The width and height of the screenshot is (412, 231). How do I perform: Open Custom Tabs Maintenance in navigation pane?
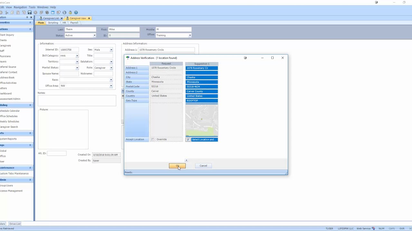point(14,174)
